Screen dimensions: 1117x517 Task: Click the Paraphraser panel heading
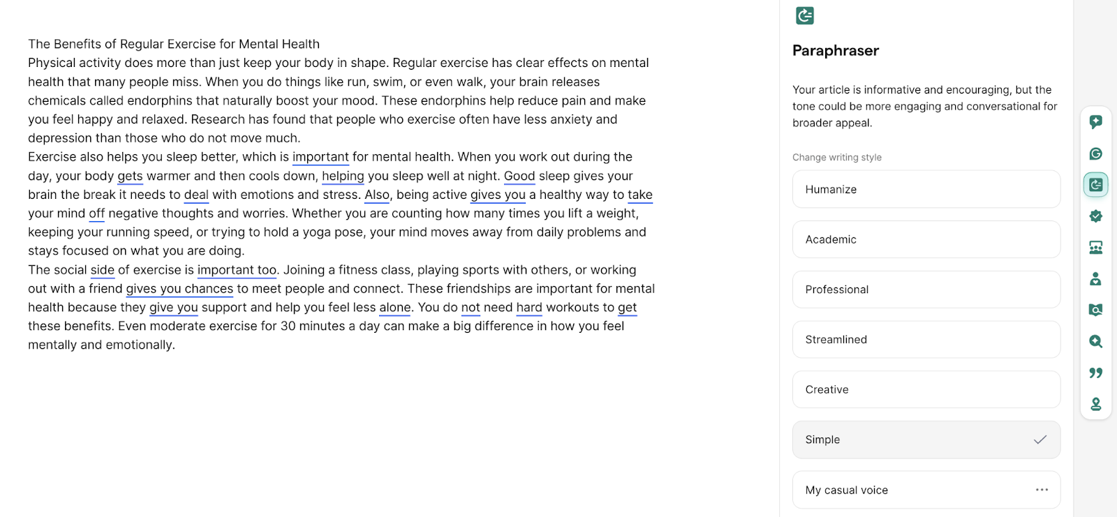click(836, 50)
